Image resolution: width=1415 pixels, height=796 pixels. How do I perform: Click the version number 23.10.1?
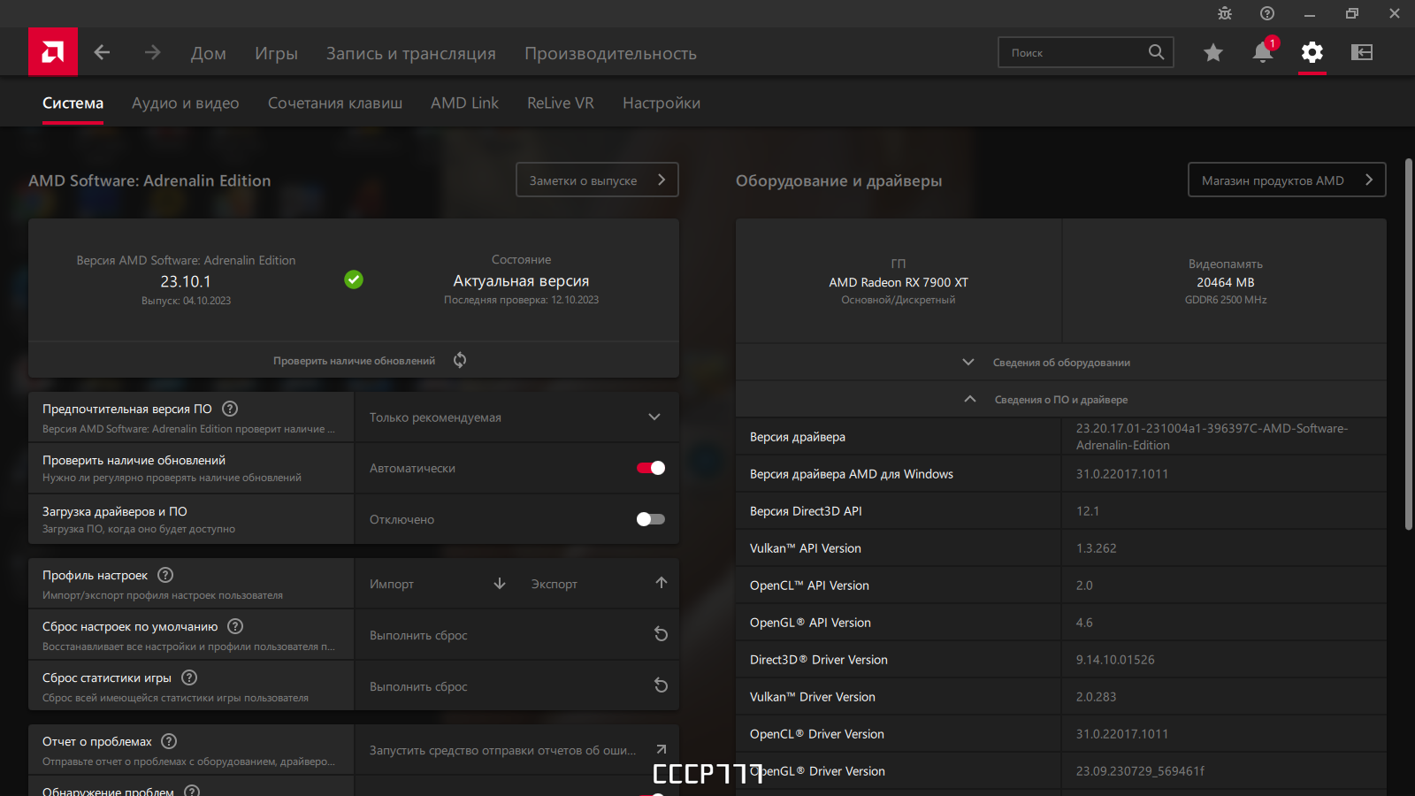(x=186, y=281)
